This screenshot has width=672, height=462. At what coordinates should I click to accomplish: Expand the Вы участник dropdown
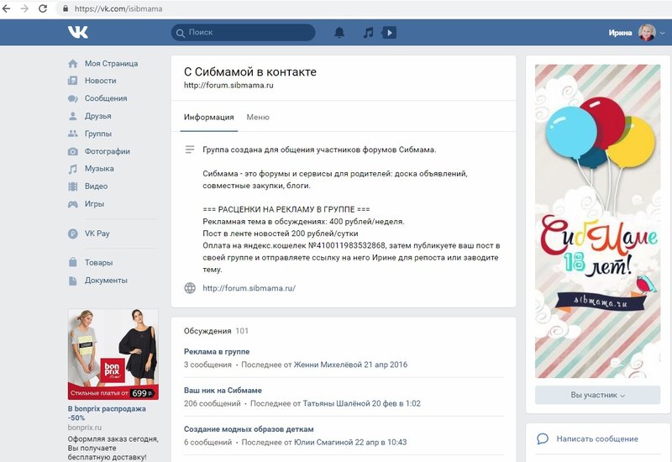(597, 395)
